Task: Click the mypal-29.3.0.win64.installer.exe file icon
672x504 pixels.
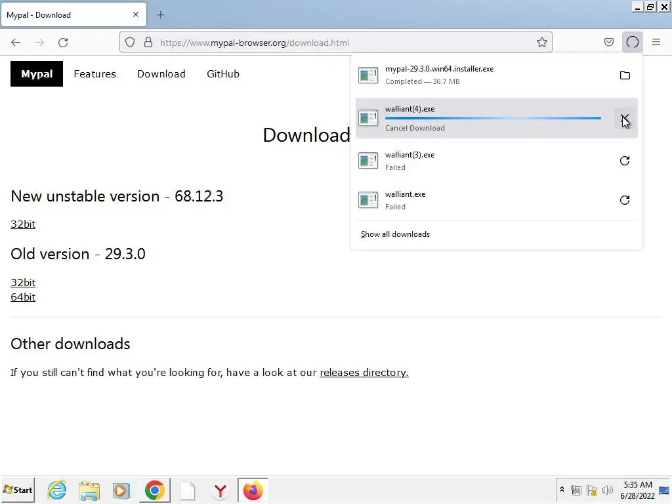Action: tap(368, 75)
